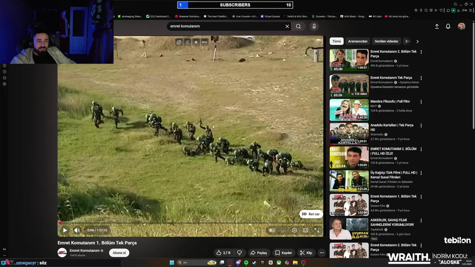The height and width of the screenshot is (267, 475).
Task: Open options for Sistem Film 1. Bölüm video
Action: pos(421,197)
